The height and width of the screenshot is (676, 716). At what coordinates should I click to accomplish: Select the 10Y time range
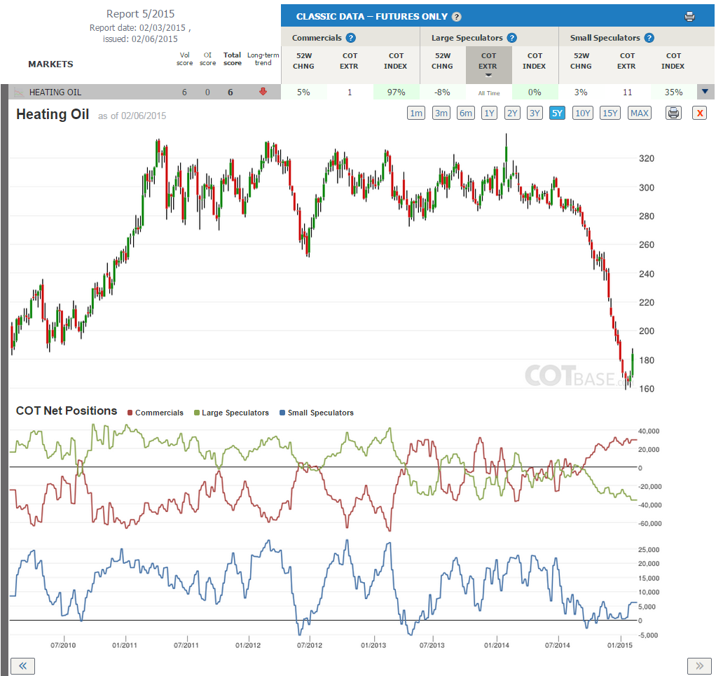[583, 113]
